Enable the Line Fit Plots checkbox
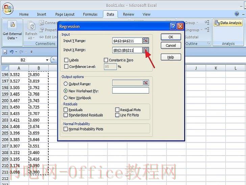The height and width of the screenshot is (185, 246). 117,115
